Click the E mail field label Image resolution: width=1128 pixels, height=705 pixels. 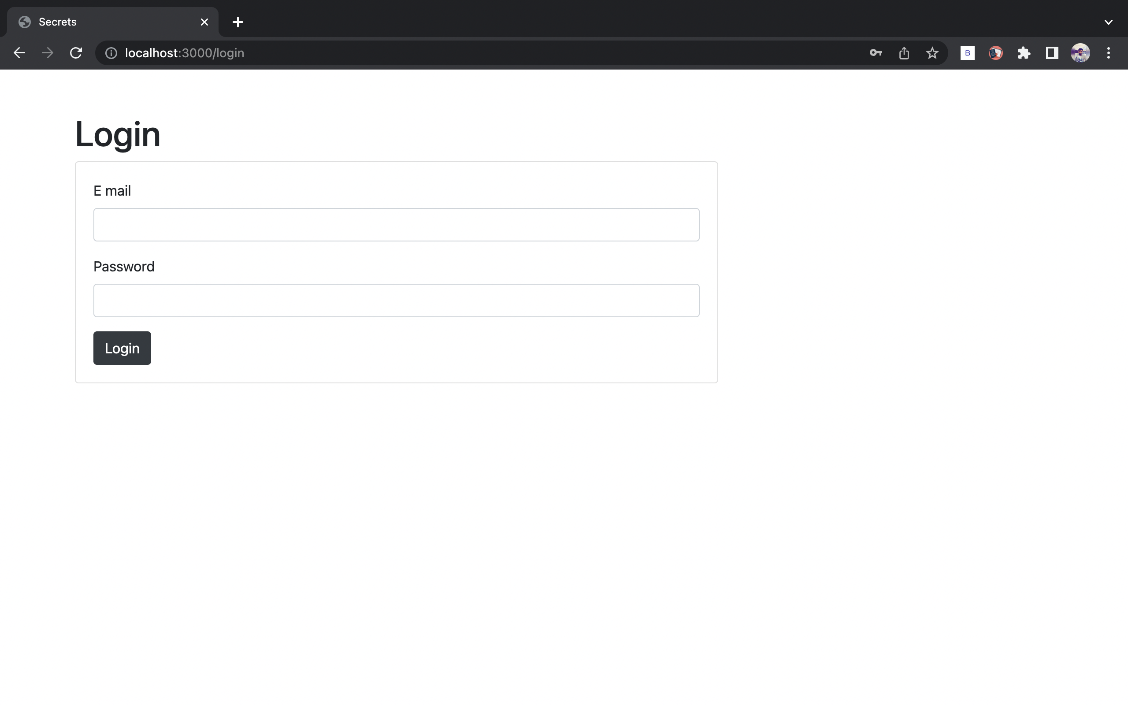[112, 191]
